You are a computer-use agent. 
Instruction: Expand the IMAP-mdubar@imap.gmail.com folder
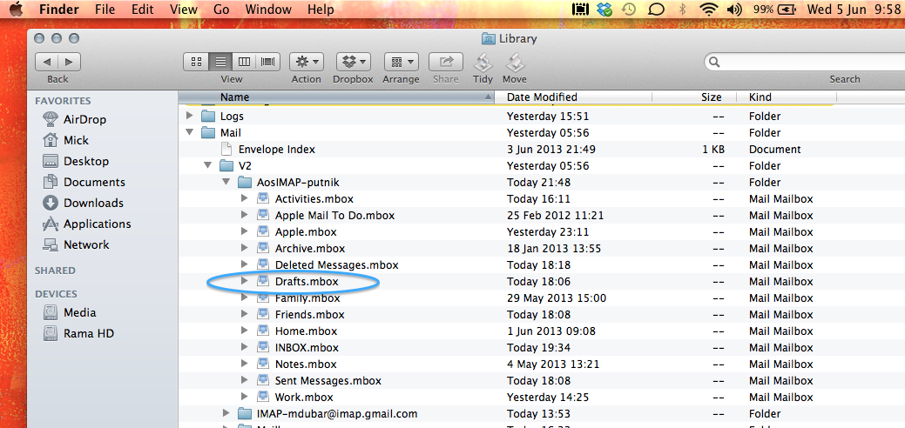[226, 413]
